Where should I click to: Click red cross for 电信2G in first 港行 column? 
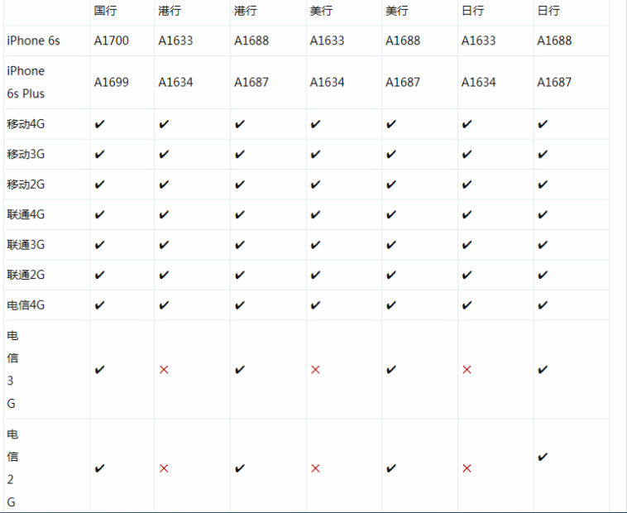164,468
